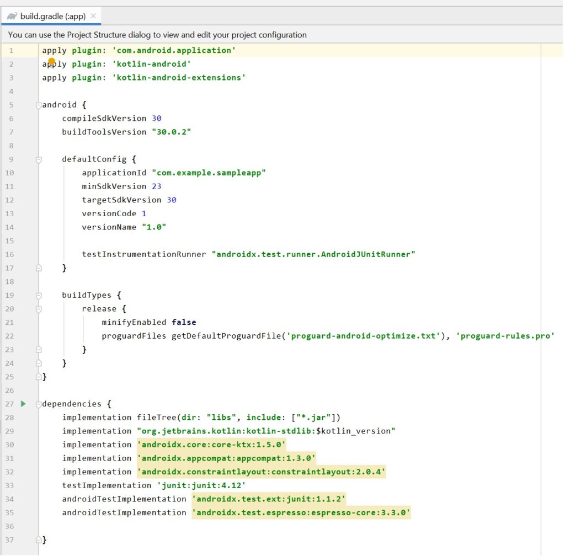Click the fold end marker on line 25
This screenshot has width=565, height=556.
(x=39, y=377)
